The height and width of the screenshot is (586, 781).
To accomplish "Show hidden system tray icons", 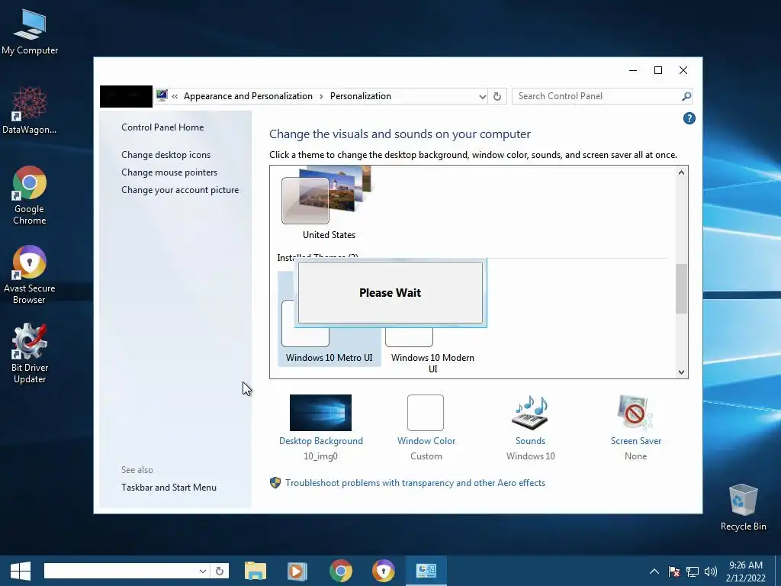I will click(654, 572).
